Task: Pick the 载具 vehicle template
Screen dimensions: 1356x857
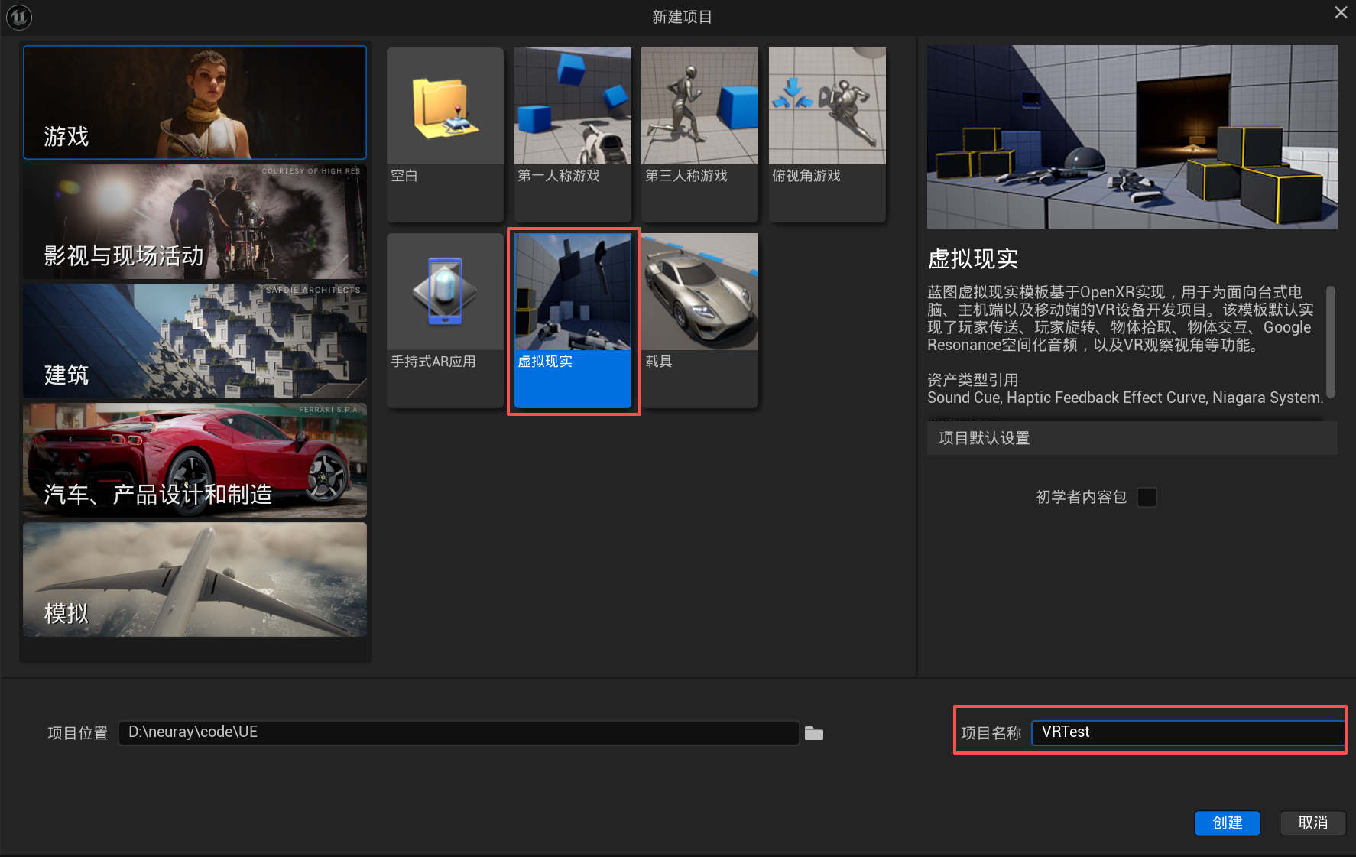Action: click(699, 293)
